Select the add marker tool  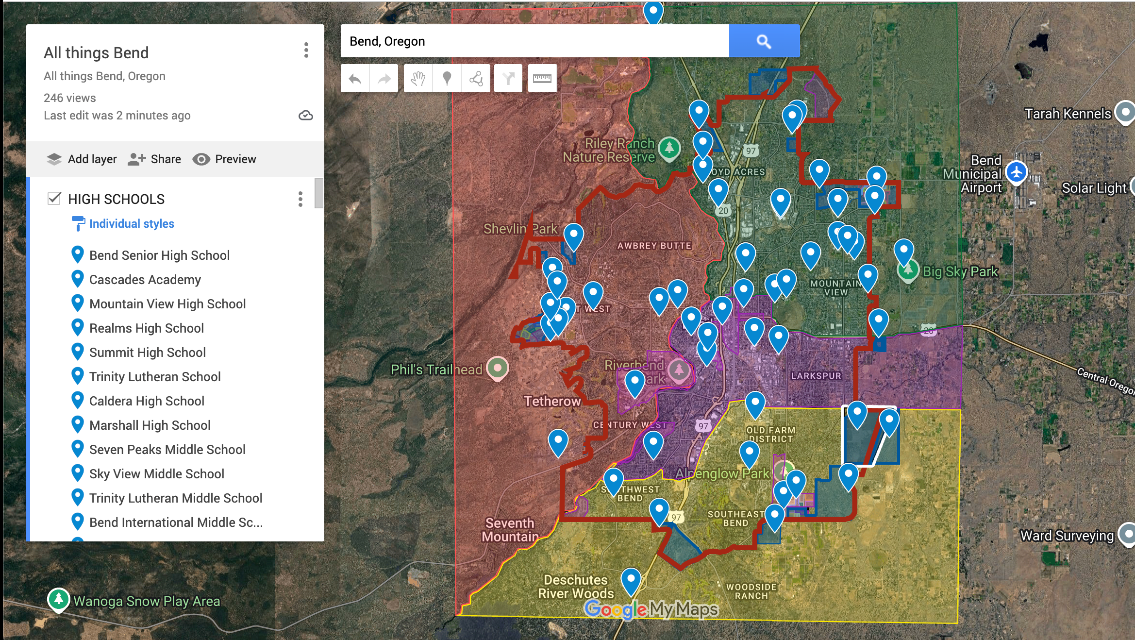[x=447, y=79]
